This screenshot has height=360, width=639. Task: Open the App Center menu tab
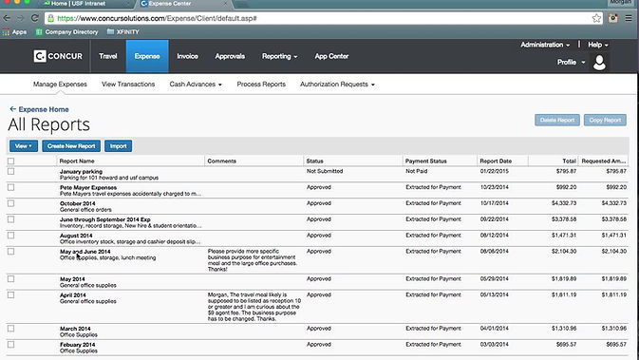coord(331,56)
